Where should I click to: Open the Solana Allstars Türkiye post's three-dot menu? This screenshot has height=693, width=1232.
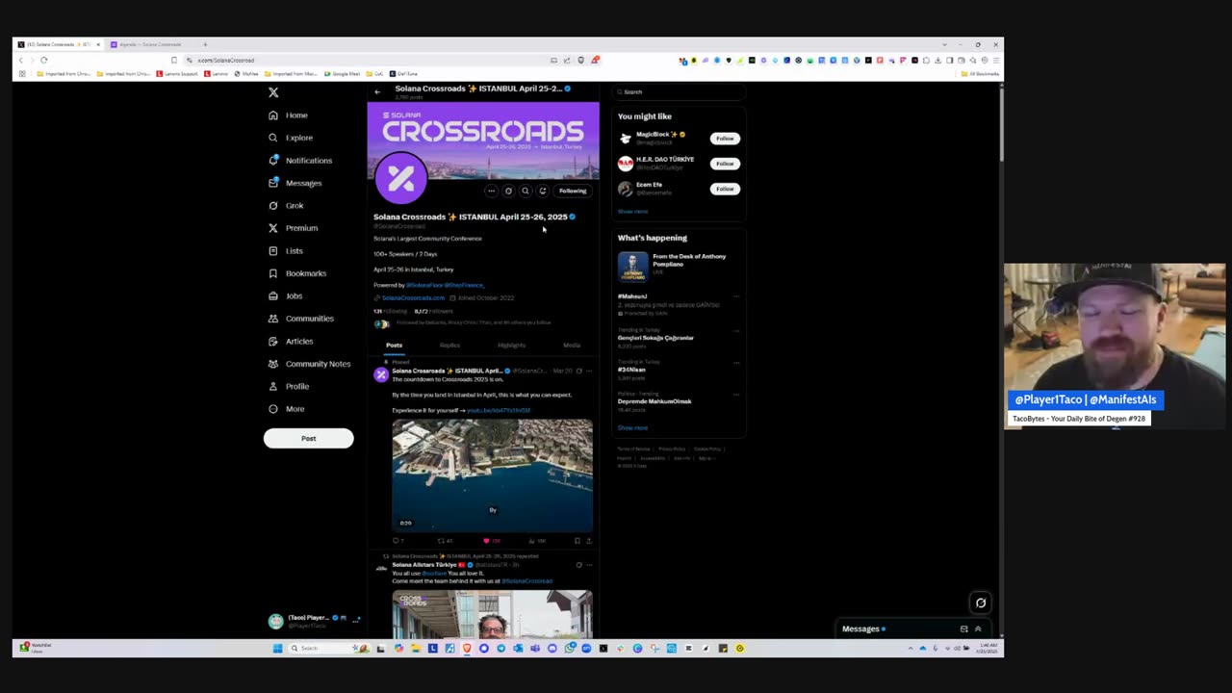point(589,565)
